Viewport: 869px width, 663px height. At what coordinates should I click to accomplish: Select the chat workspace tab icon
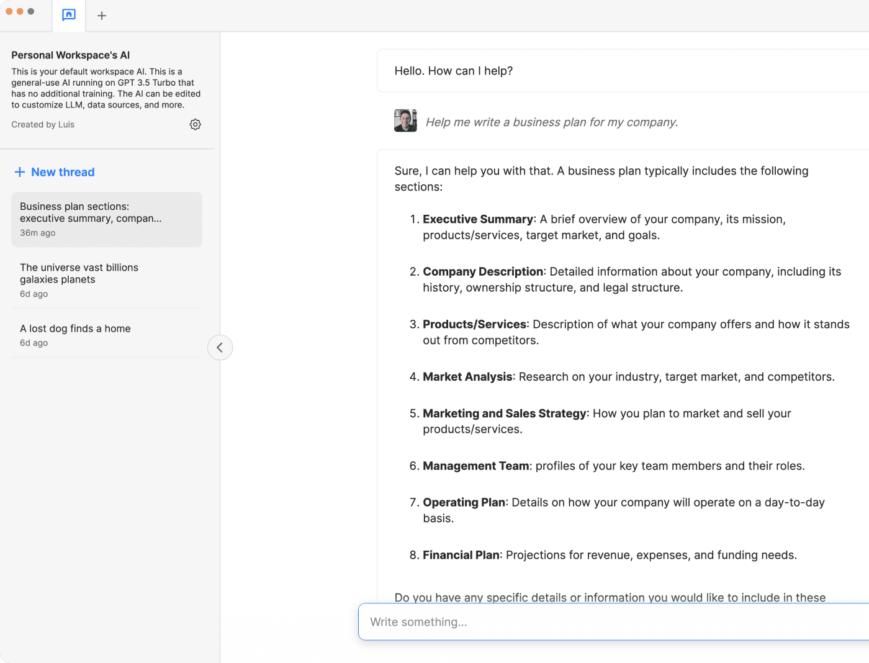point(69,15)
